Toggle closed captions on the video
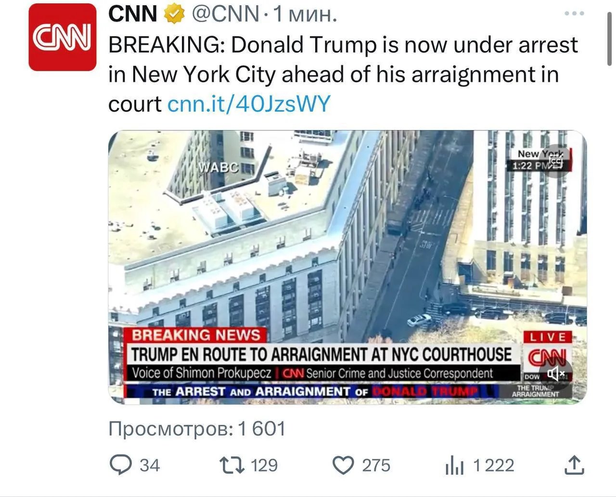The height and width of the screenshot is (497, 616). [x=556, y=161]
